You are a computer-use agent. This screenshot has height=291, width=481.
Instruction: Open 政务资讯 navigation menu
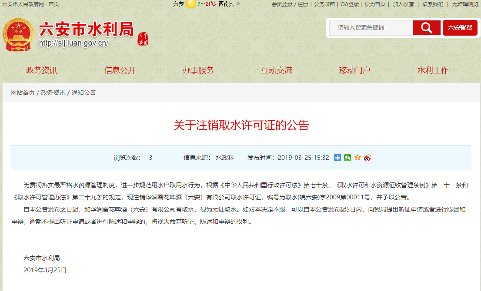tap(42, 70)
